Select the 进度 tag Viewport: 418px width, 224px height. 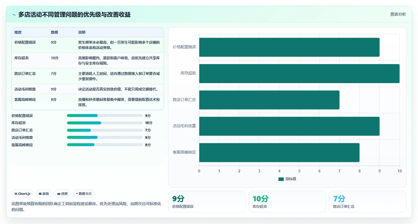(62, 194)
